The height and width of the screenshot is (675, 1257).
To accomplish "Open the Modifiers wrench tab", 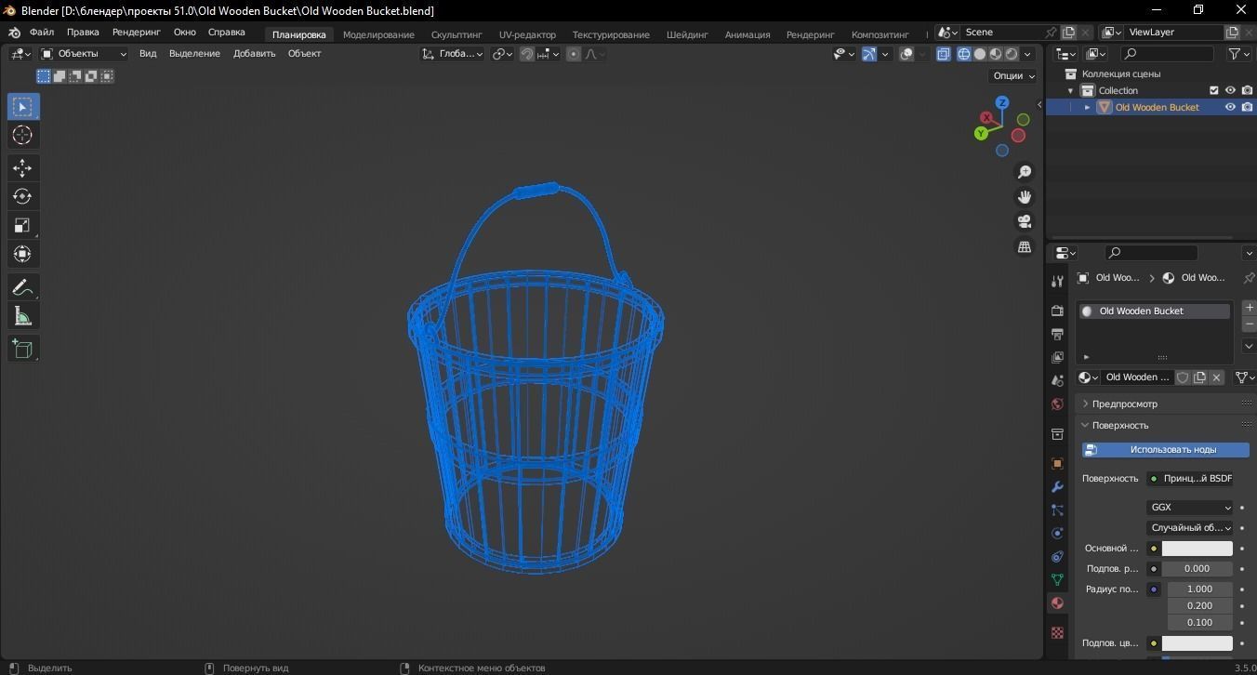I will click(x=1057, y=486).
